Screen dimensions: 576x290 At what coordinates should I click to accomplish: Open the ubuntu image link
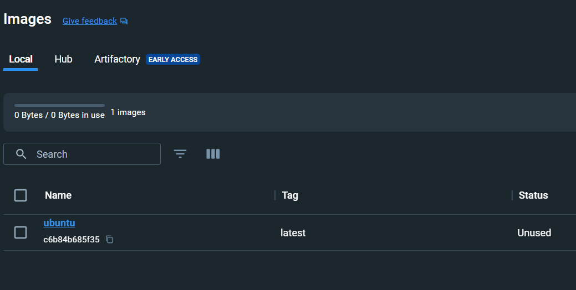click(59, 223)
